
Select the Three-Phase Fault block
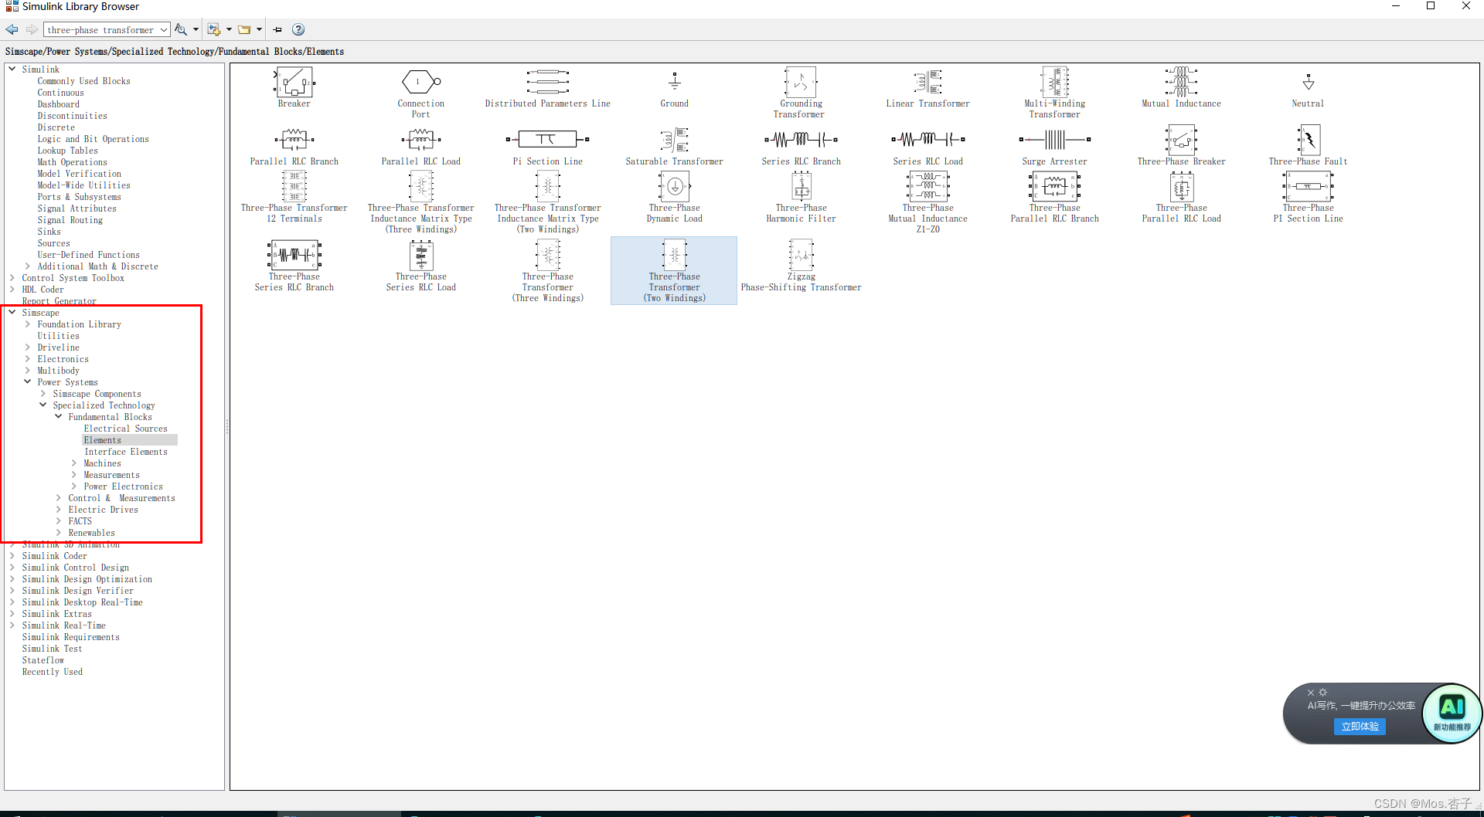[x=1307, y=141]
